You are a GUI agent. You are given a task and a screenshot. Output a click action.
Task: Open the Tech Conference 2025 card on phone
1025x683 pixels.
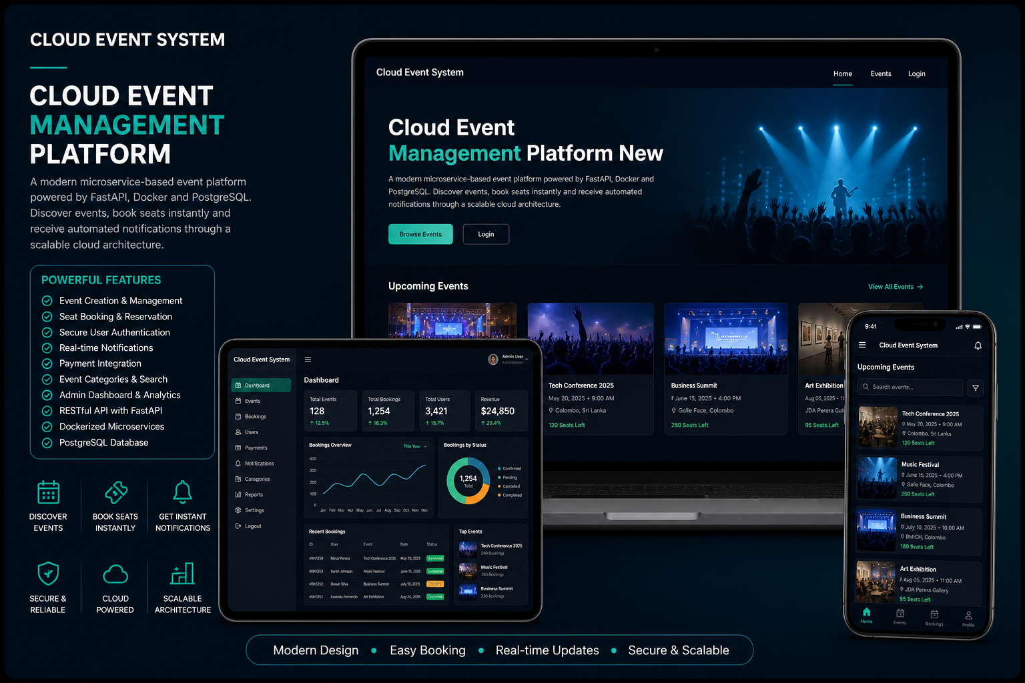pos(920,428)
